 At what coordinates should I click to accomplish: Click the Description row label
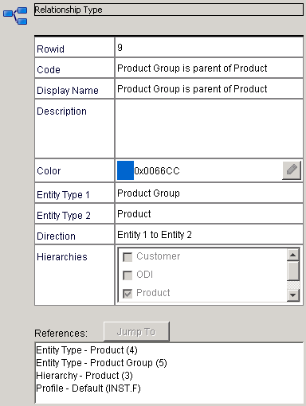pos(61,111)
